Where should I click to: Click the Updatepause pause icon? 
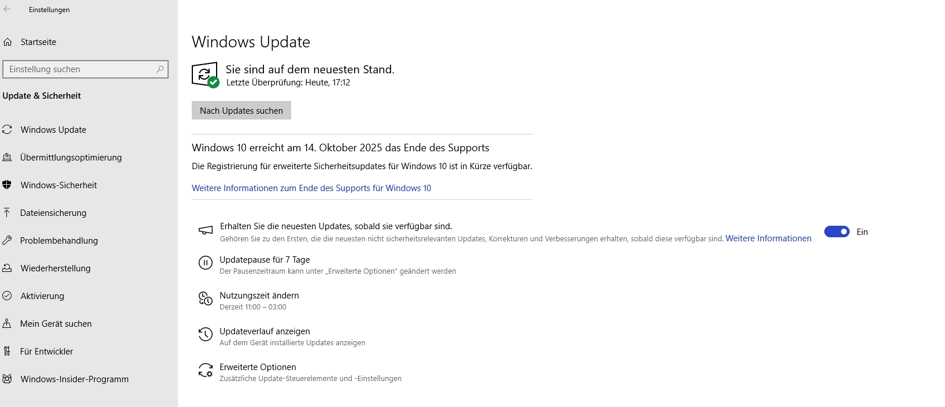coord(206,263)
